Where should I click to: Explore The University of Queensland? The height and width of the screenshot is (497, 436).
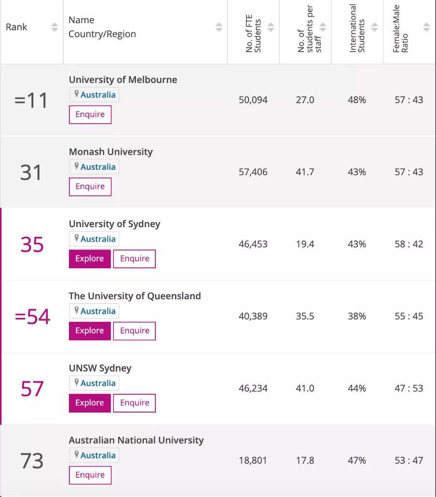pyautogui.click(x=90, y=331)
